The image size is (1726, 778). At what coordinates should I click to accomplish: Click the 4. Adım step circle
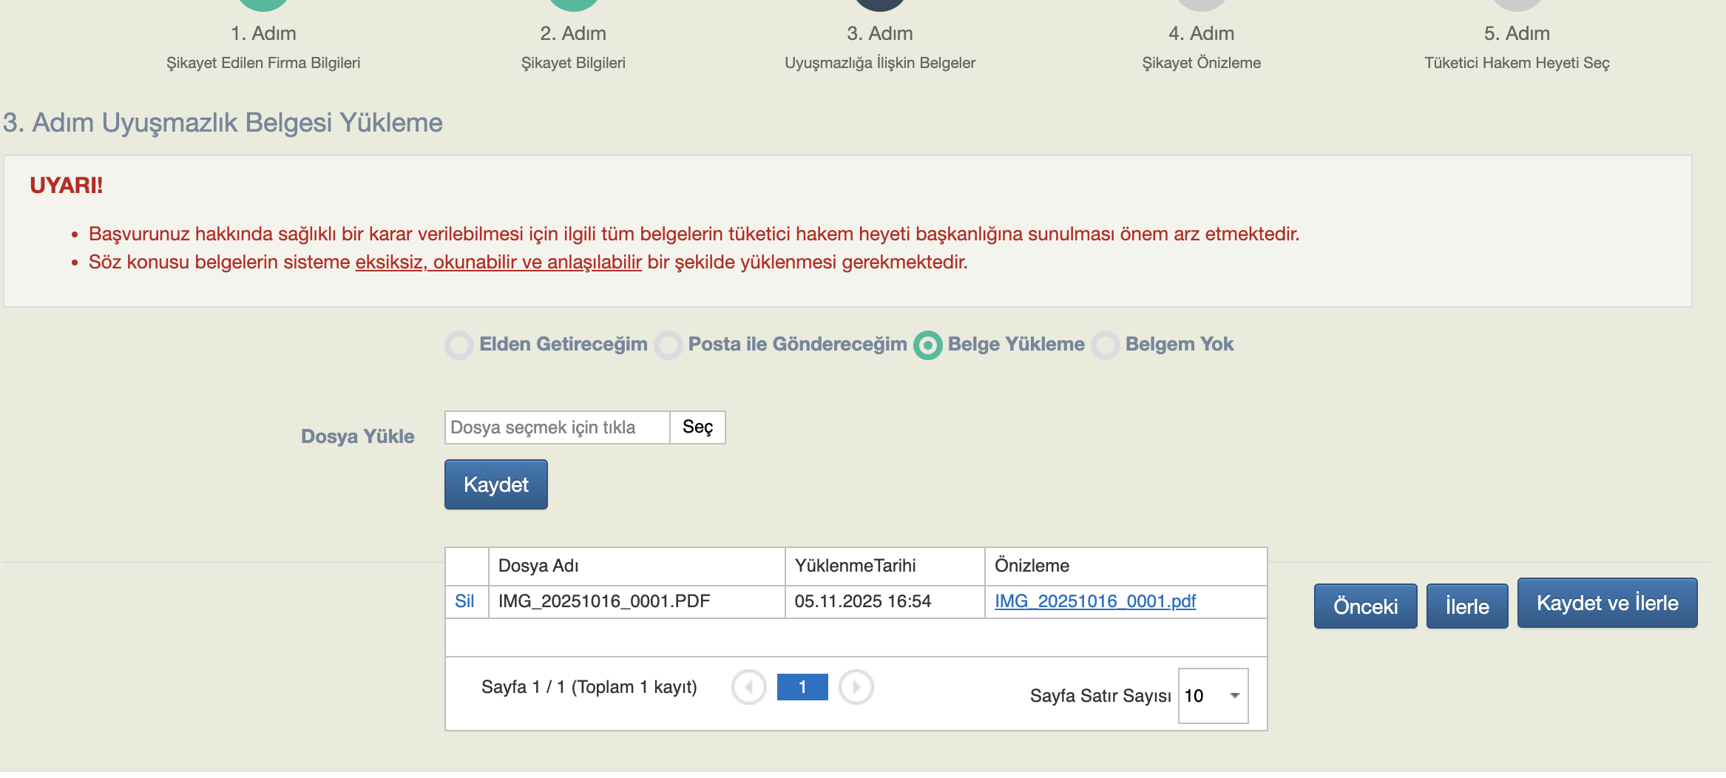pyautogui.click(x=1201, y=4)
